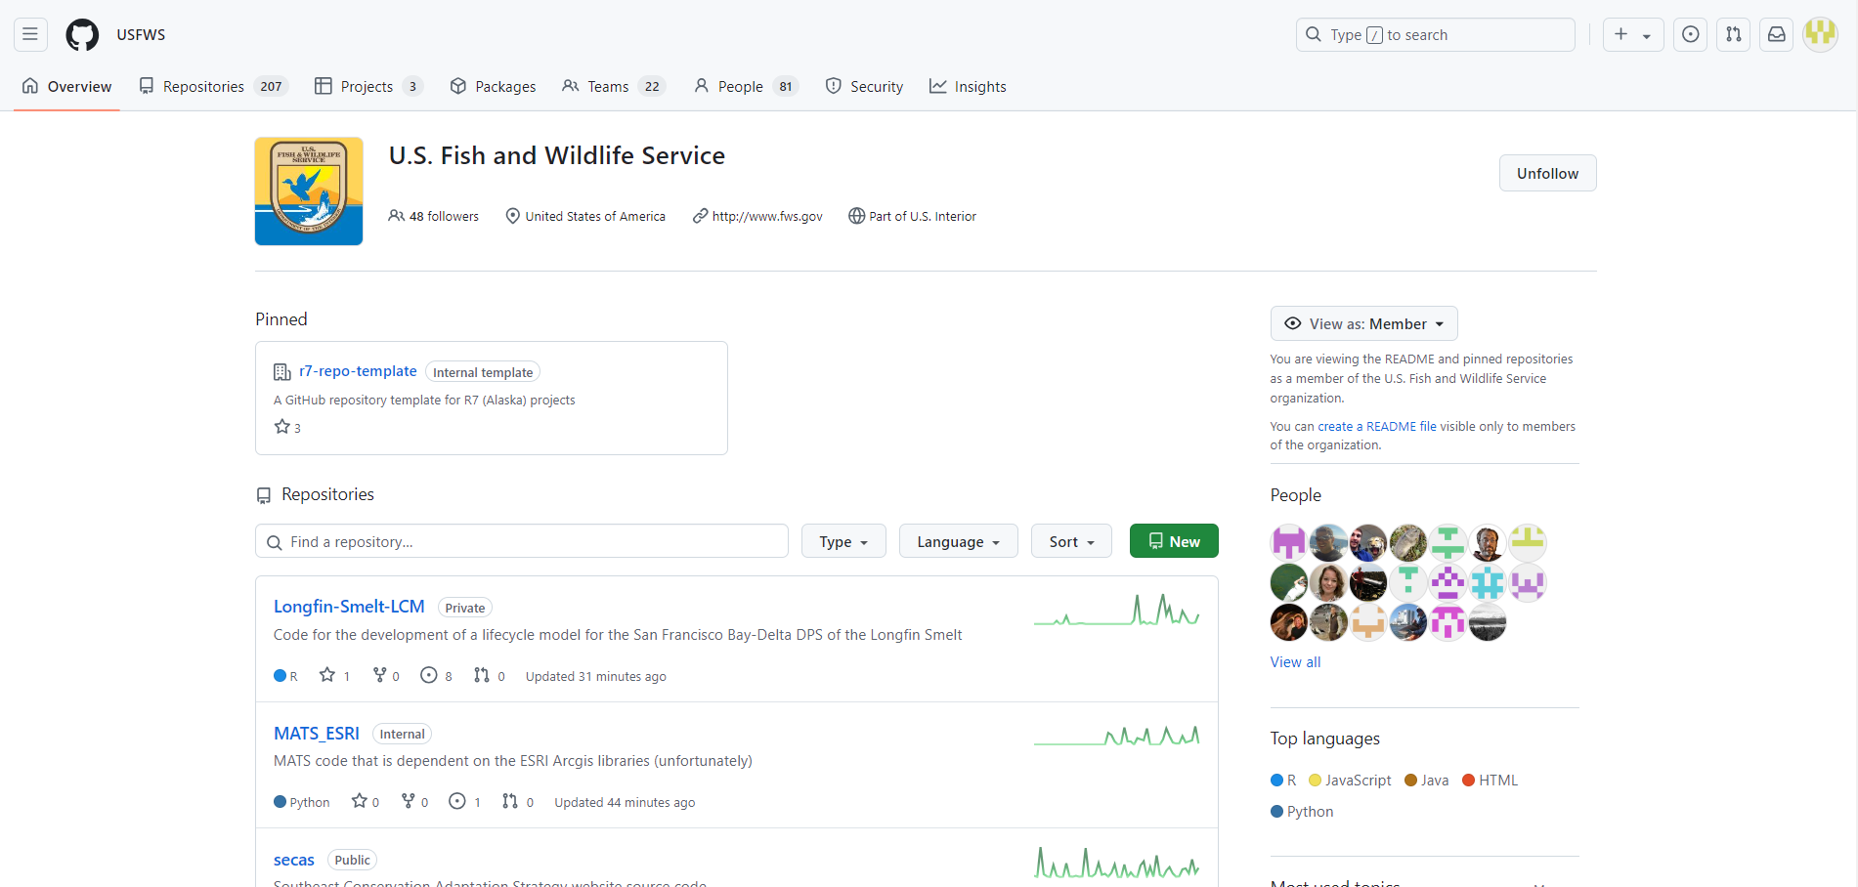Click the recent activity clock icon
Viewport: 1858px width, 887px height.
coord(1690,34)
